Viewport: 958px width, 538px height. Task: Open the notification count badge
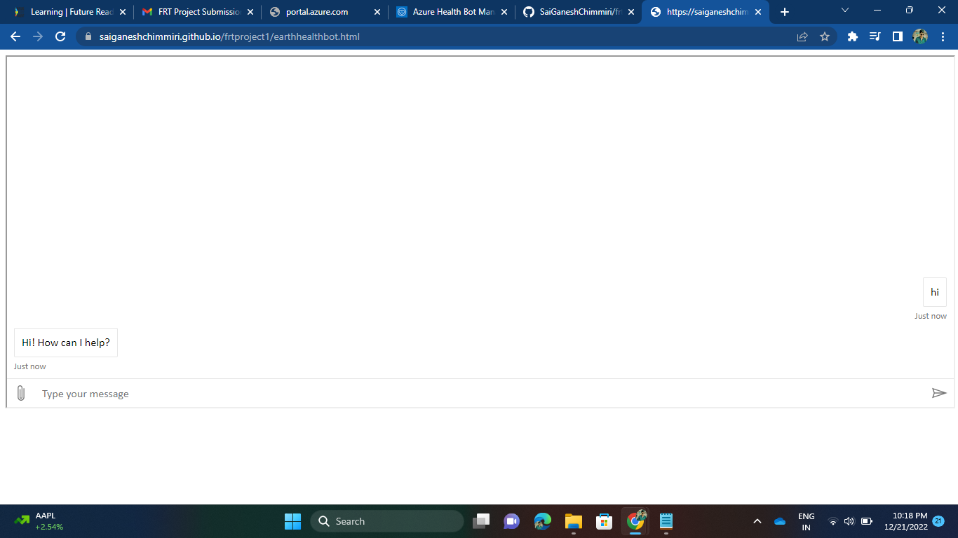pos(938,520)
